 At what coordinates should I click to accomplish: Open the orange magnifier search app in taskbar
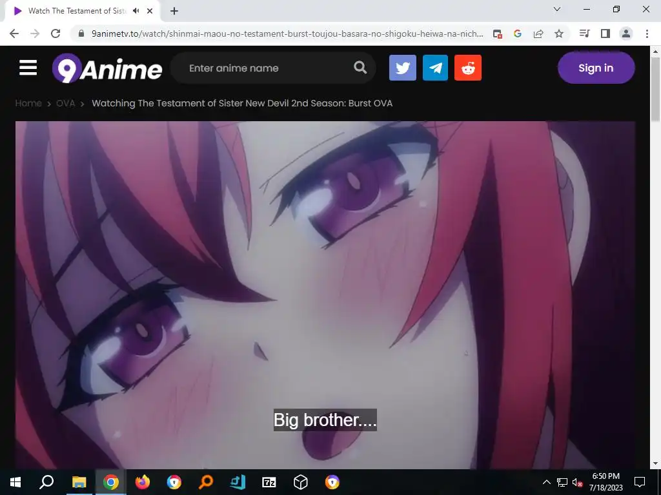coord(206,482)
